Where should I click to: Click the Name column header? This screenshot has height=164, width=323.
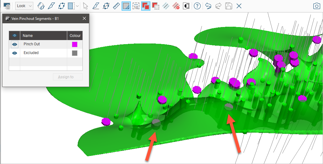click(x=44, y=36)
